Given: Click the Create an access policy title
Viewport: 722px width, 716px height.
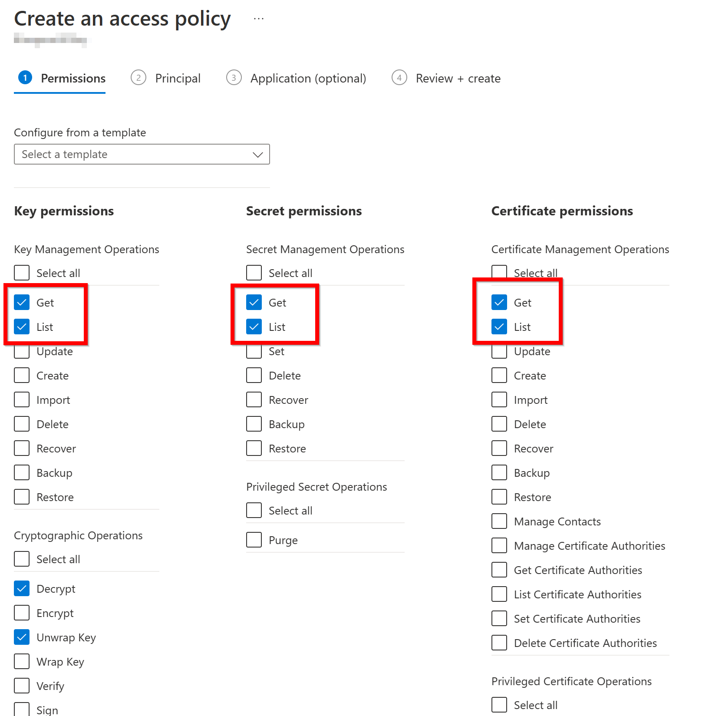Looking at the screenshot, I should (122, 18).
